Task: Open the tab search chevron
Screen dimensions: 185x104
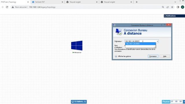Action: coord(175,2)
